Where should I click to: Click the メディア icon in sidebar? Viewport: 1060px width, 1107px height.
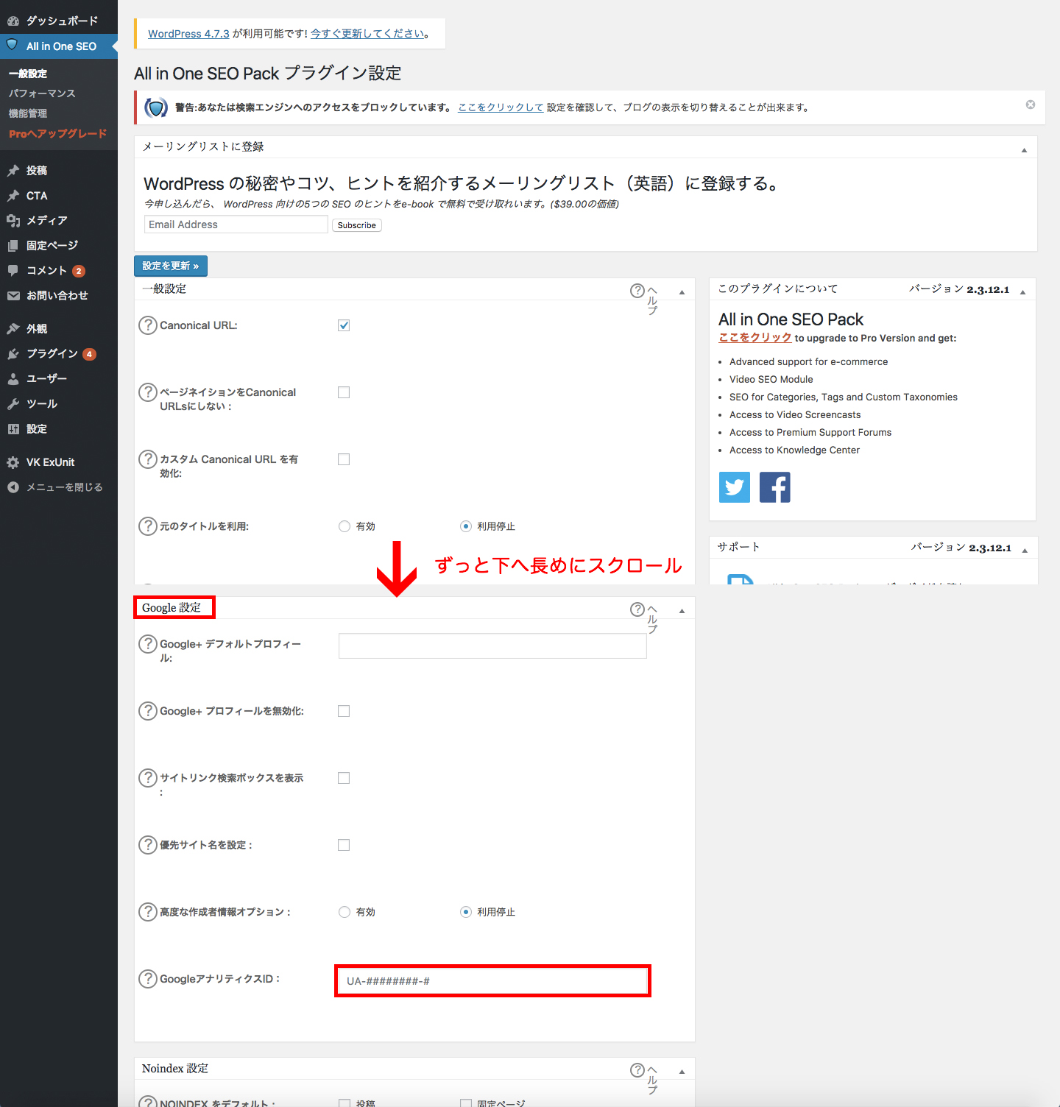(13, 221)
